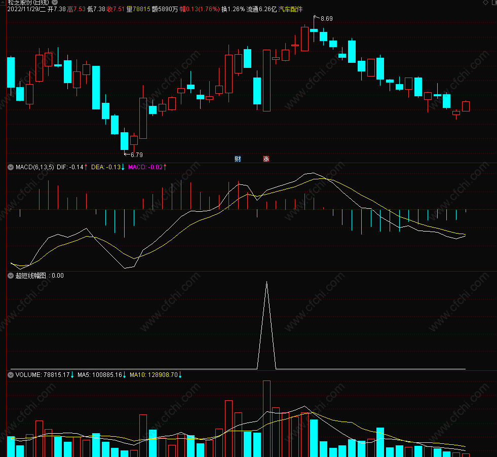Click the MA5: 100885.16 label

(100, 375)
